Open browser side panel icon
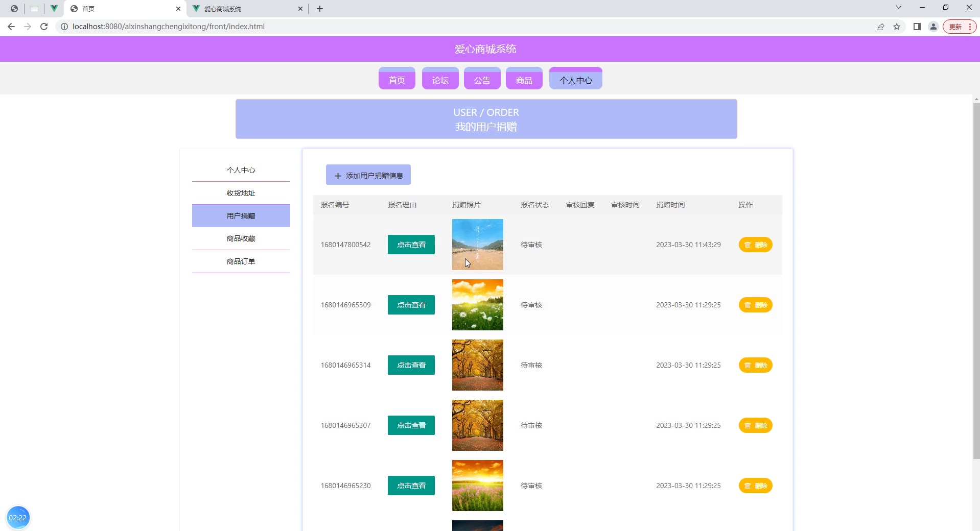Screen dimensions: 980x531 [x=917, y=27]
